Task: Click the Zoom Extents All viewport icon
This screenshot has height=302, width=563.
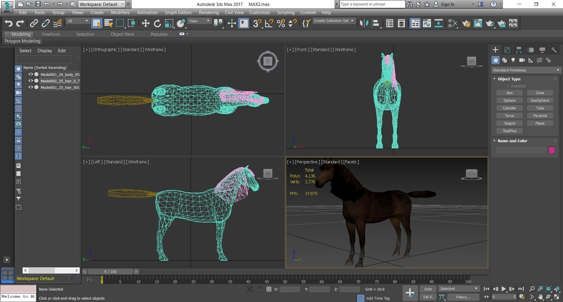Action: (557, 289)
